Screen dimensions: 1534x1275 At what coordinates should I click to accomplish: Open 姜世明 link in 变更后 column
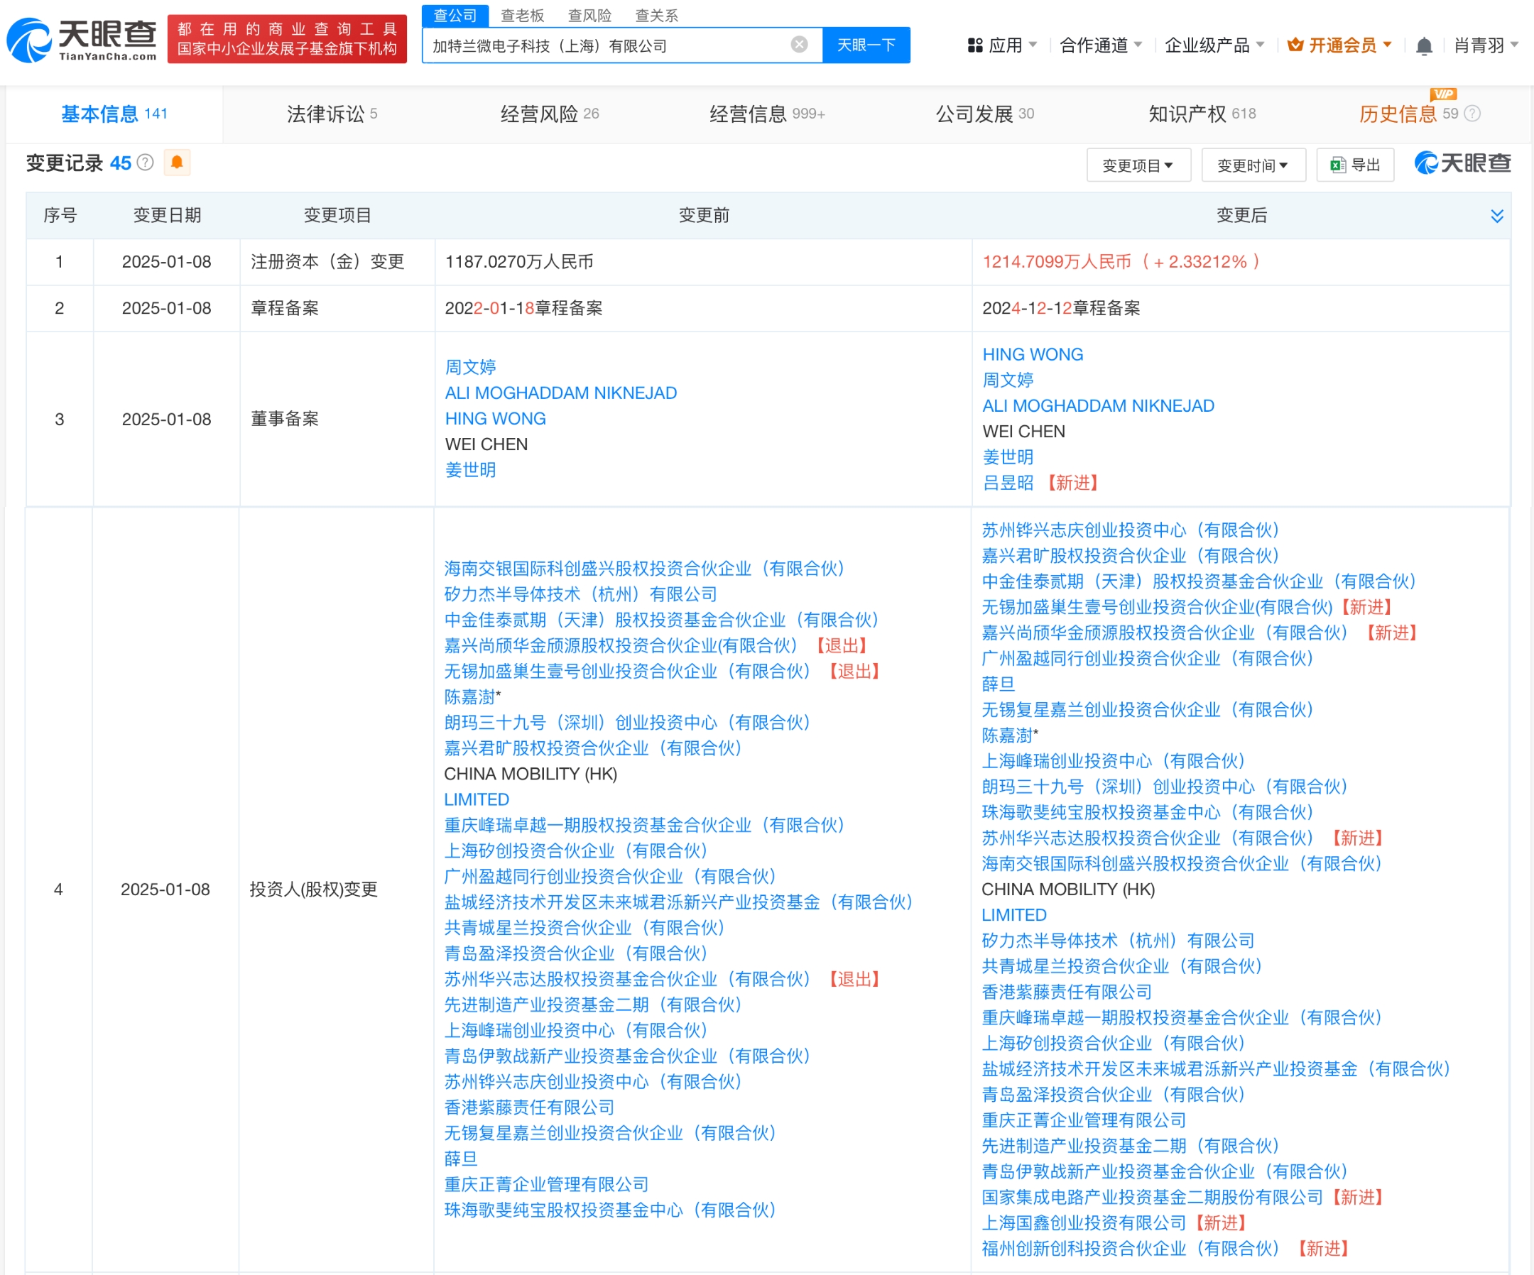tap(1007, 457)
